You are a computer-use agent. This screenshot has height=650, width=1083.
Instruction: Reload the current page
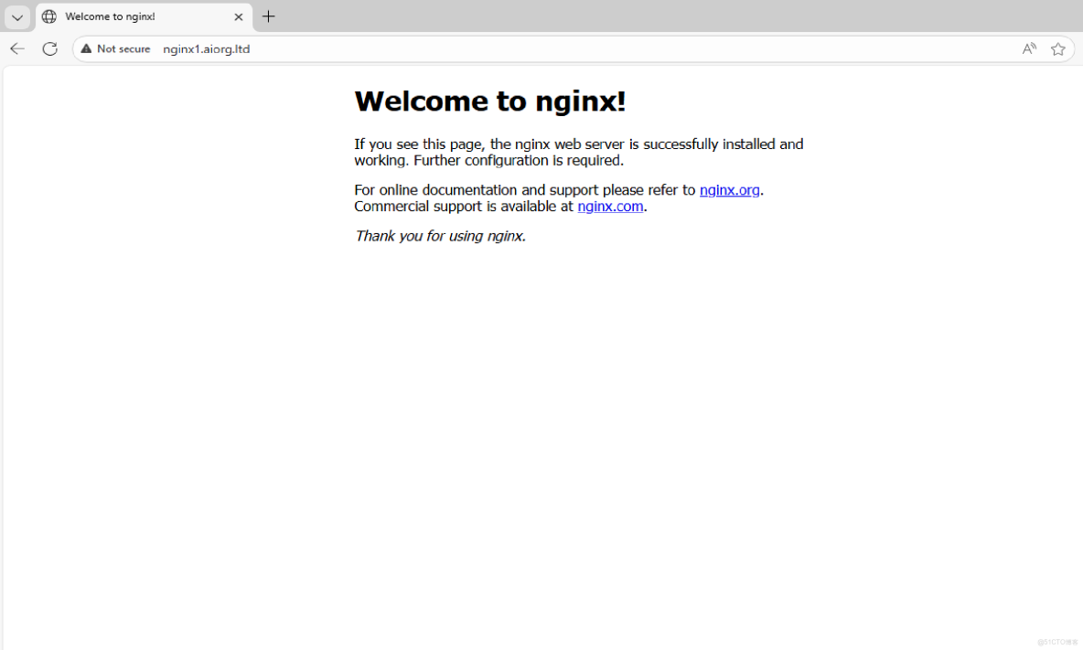49,49
